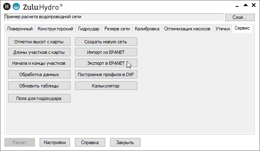The image size is (260, 151).
Task: Click the Сервис tab
Action: pyautogui.click(x=242, y=28)
